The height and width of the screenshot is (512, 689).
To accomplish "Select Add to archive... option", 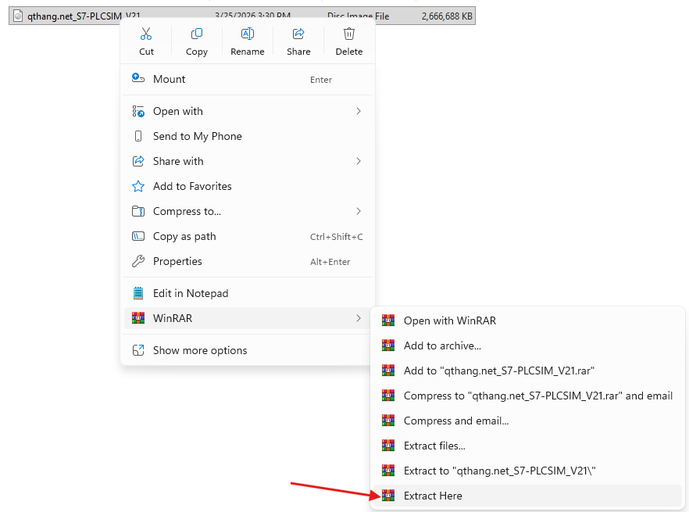I will (x=442, y=346).
